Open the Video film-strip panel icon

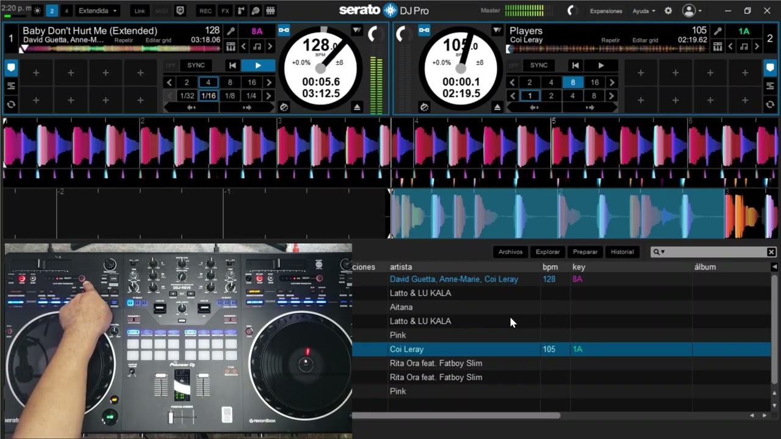click(x=270, y=11)
